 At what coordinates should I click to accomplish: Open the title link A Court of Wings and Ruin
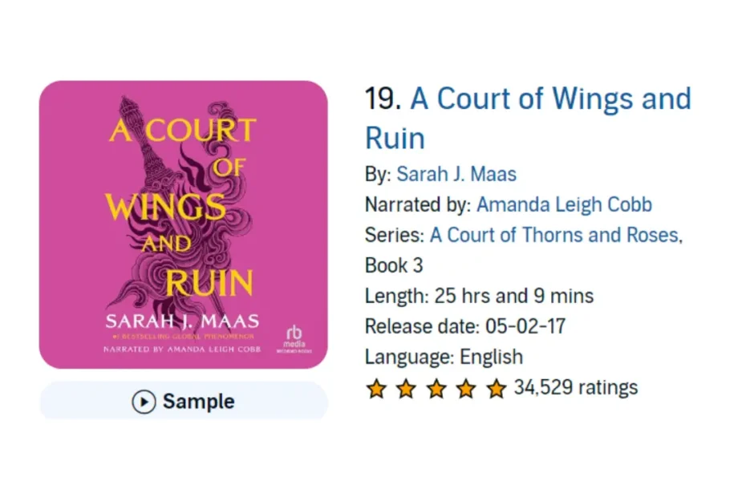[x=550, y=99]
